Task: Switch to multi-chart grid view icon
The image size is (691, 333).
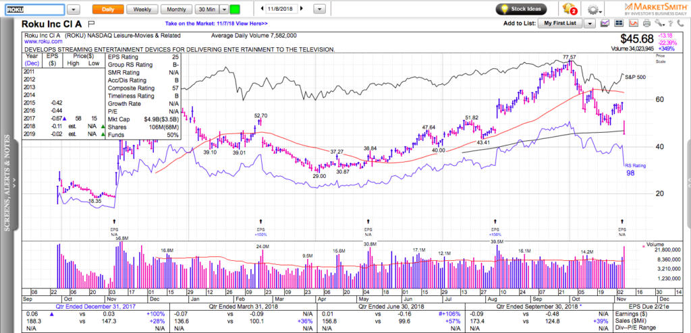Action: coord(619,24)
